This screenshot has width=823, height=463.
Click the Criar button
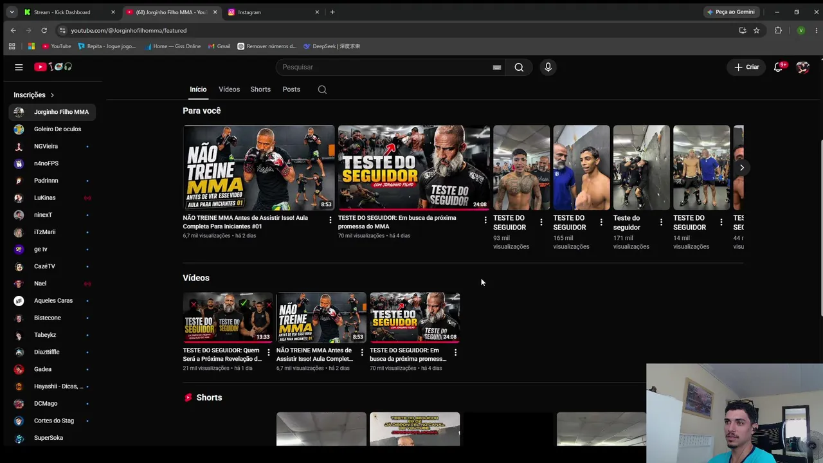click(x=746, y=68)
